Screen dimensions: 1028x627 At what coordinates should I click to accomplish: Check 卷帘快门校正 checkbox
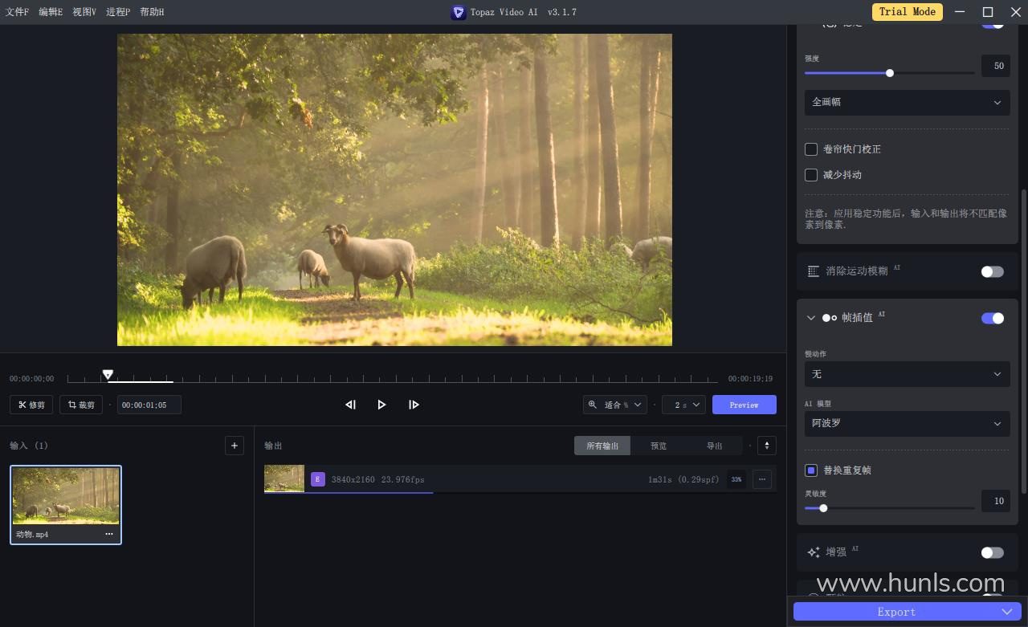[811, 149]
